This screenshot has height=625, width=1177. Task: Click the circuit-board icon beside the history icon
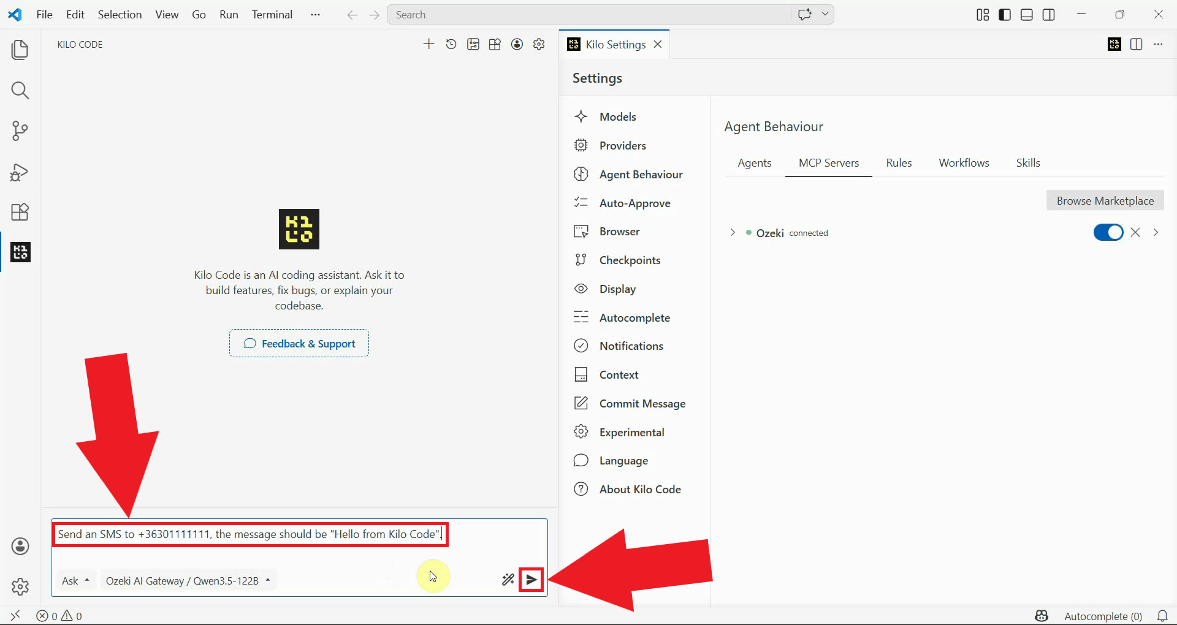[x=473, y=44]
